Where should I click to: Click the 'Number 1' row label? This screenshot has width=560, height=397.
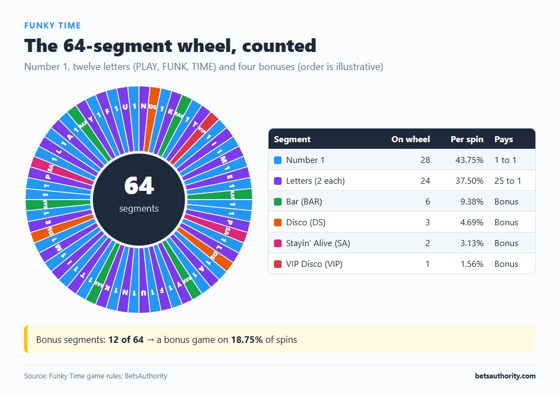[305, 160]
